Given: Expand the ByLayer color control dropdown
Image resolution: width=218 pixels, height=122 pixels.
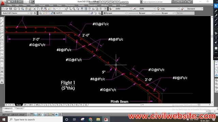Looking at the screenshot, I should pos(126,13).
